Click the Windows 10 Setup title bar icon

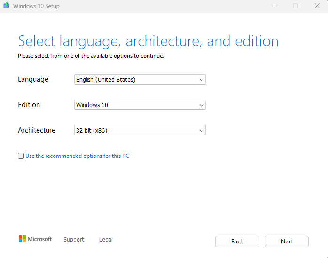pos(6,6)
